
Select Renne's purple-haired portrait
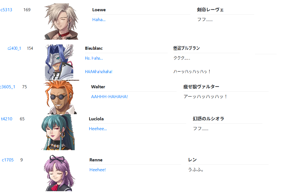tap(60, 173)
